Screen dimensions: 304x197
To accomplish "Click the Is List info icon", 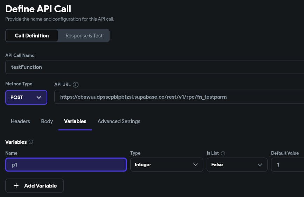I will point(223,153).
